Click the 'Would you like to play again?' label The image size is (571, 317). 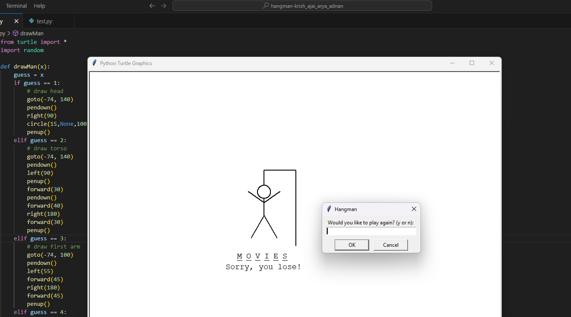point(370,223)
